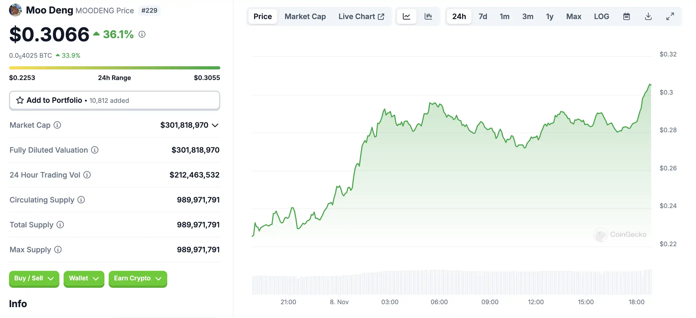The image size is (696, 318).
Task: Switch to the line chart view icon
Action: 406,16
